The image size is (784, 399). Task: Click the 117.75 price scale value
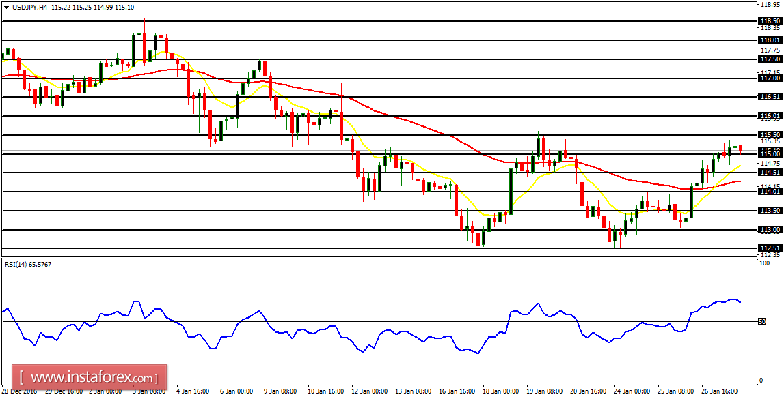pyautogui.click(x=770, y=50)
